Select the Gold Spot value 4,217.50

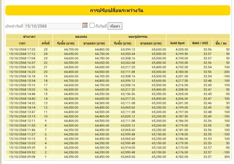182,81
